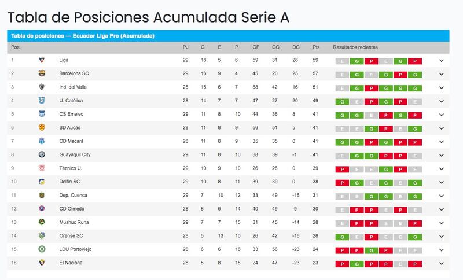
Task: Sort by the Pts column header
Action: [316, 47]
